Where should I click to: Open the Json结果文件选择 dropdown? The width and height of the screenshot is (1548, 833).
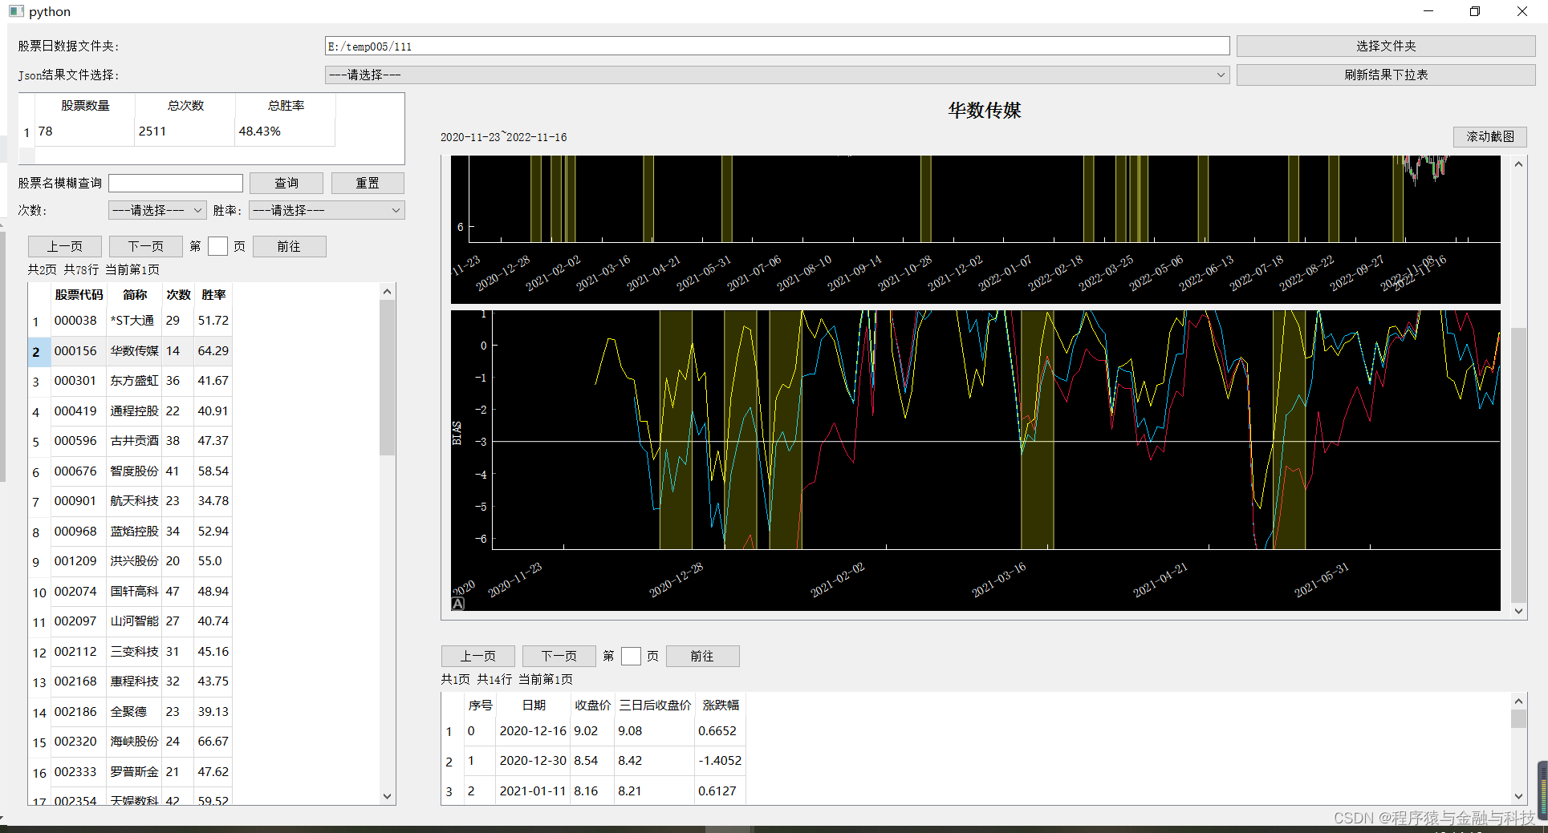777,75
